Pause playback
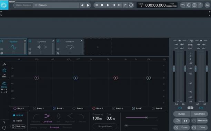 114,5
